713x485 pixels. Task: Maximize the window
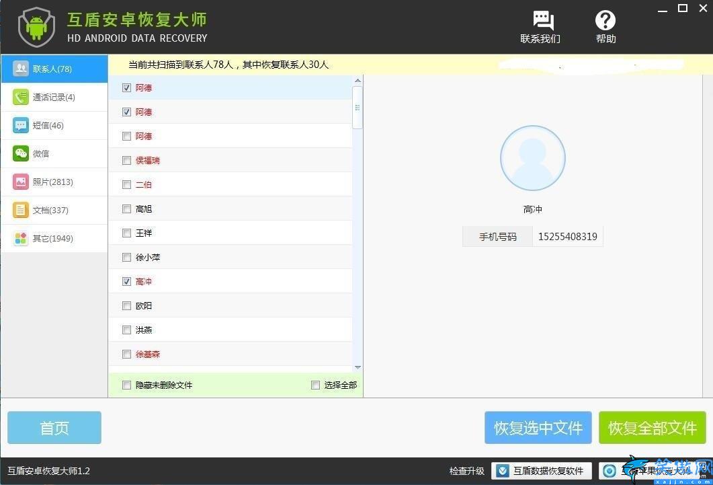click(x=683, y=8)
